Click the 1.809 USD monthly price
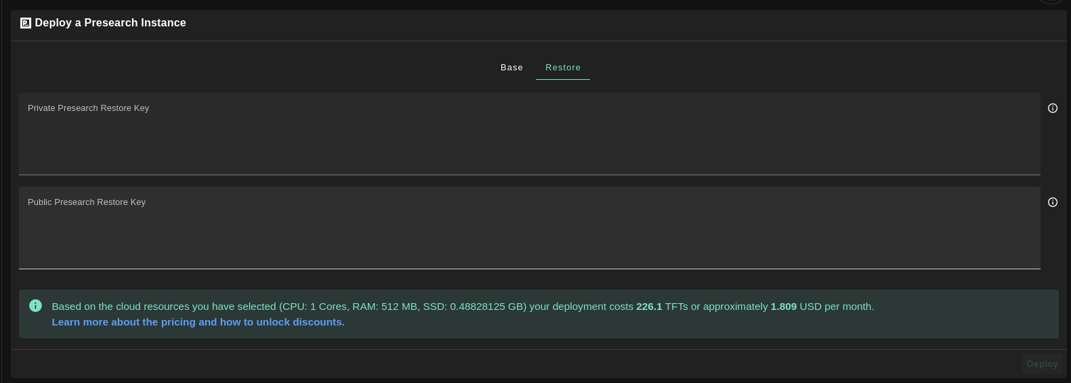Image resolution: width=1071 pixels, height=383 pixels. click(783, 307)
